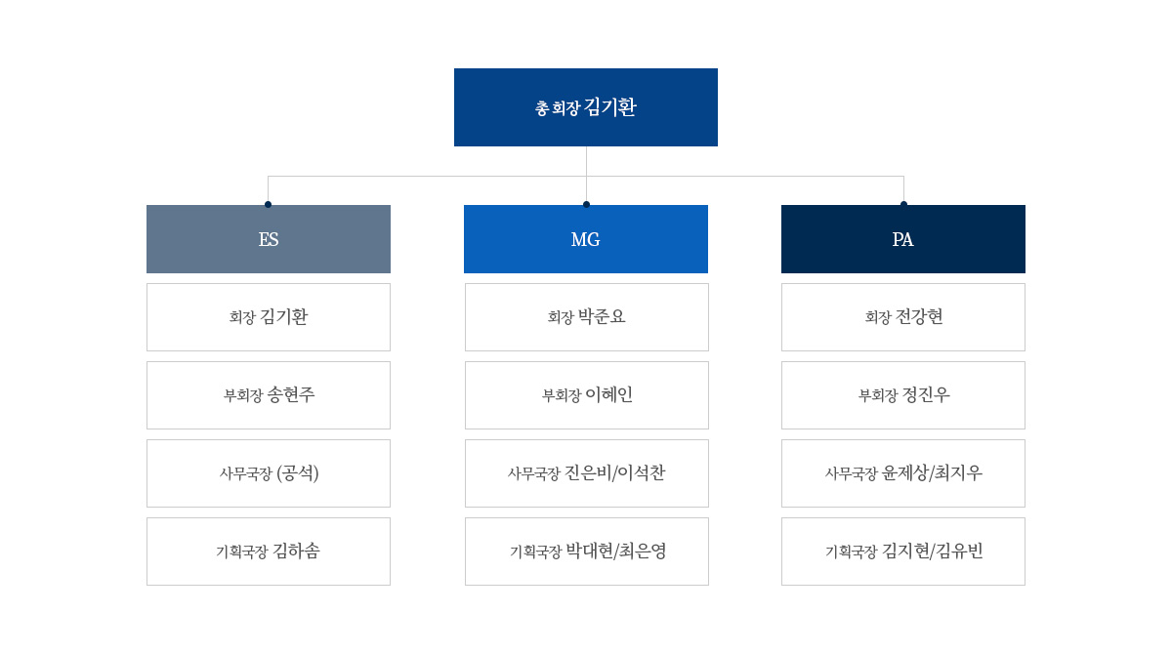Click the connector dot above ES
This screenshot has width=1172, height=654.
pyautogui.click(x=268, y=204)
